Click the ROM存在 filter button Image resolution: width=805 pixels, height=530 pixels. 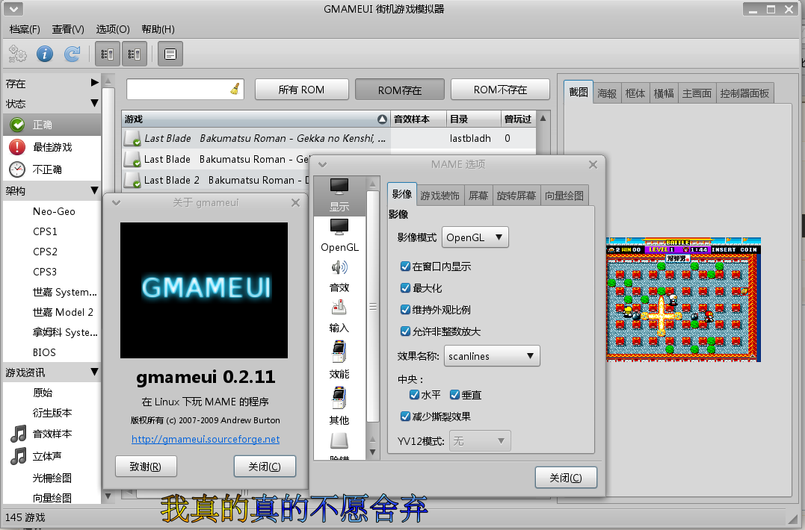(x=399, y=90)
